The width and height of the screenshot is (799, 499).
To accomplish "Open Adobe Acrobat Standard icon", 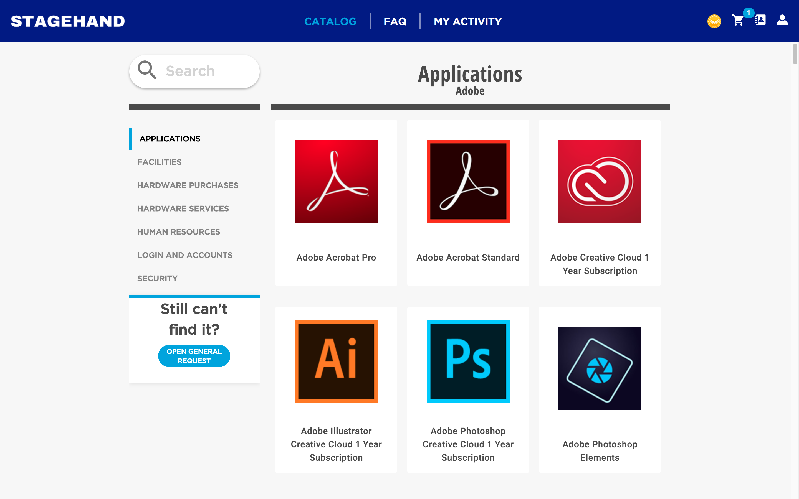I will coord(468,181).
